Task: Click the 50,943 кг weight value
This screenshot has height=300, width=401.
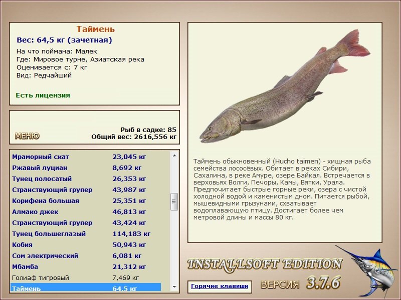Action: (129, 244)
